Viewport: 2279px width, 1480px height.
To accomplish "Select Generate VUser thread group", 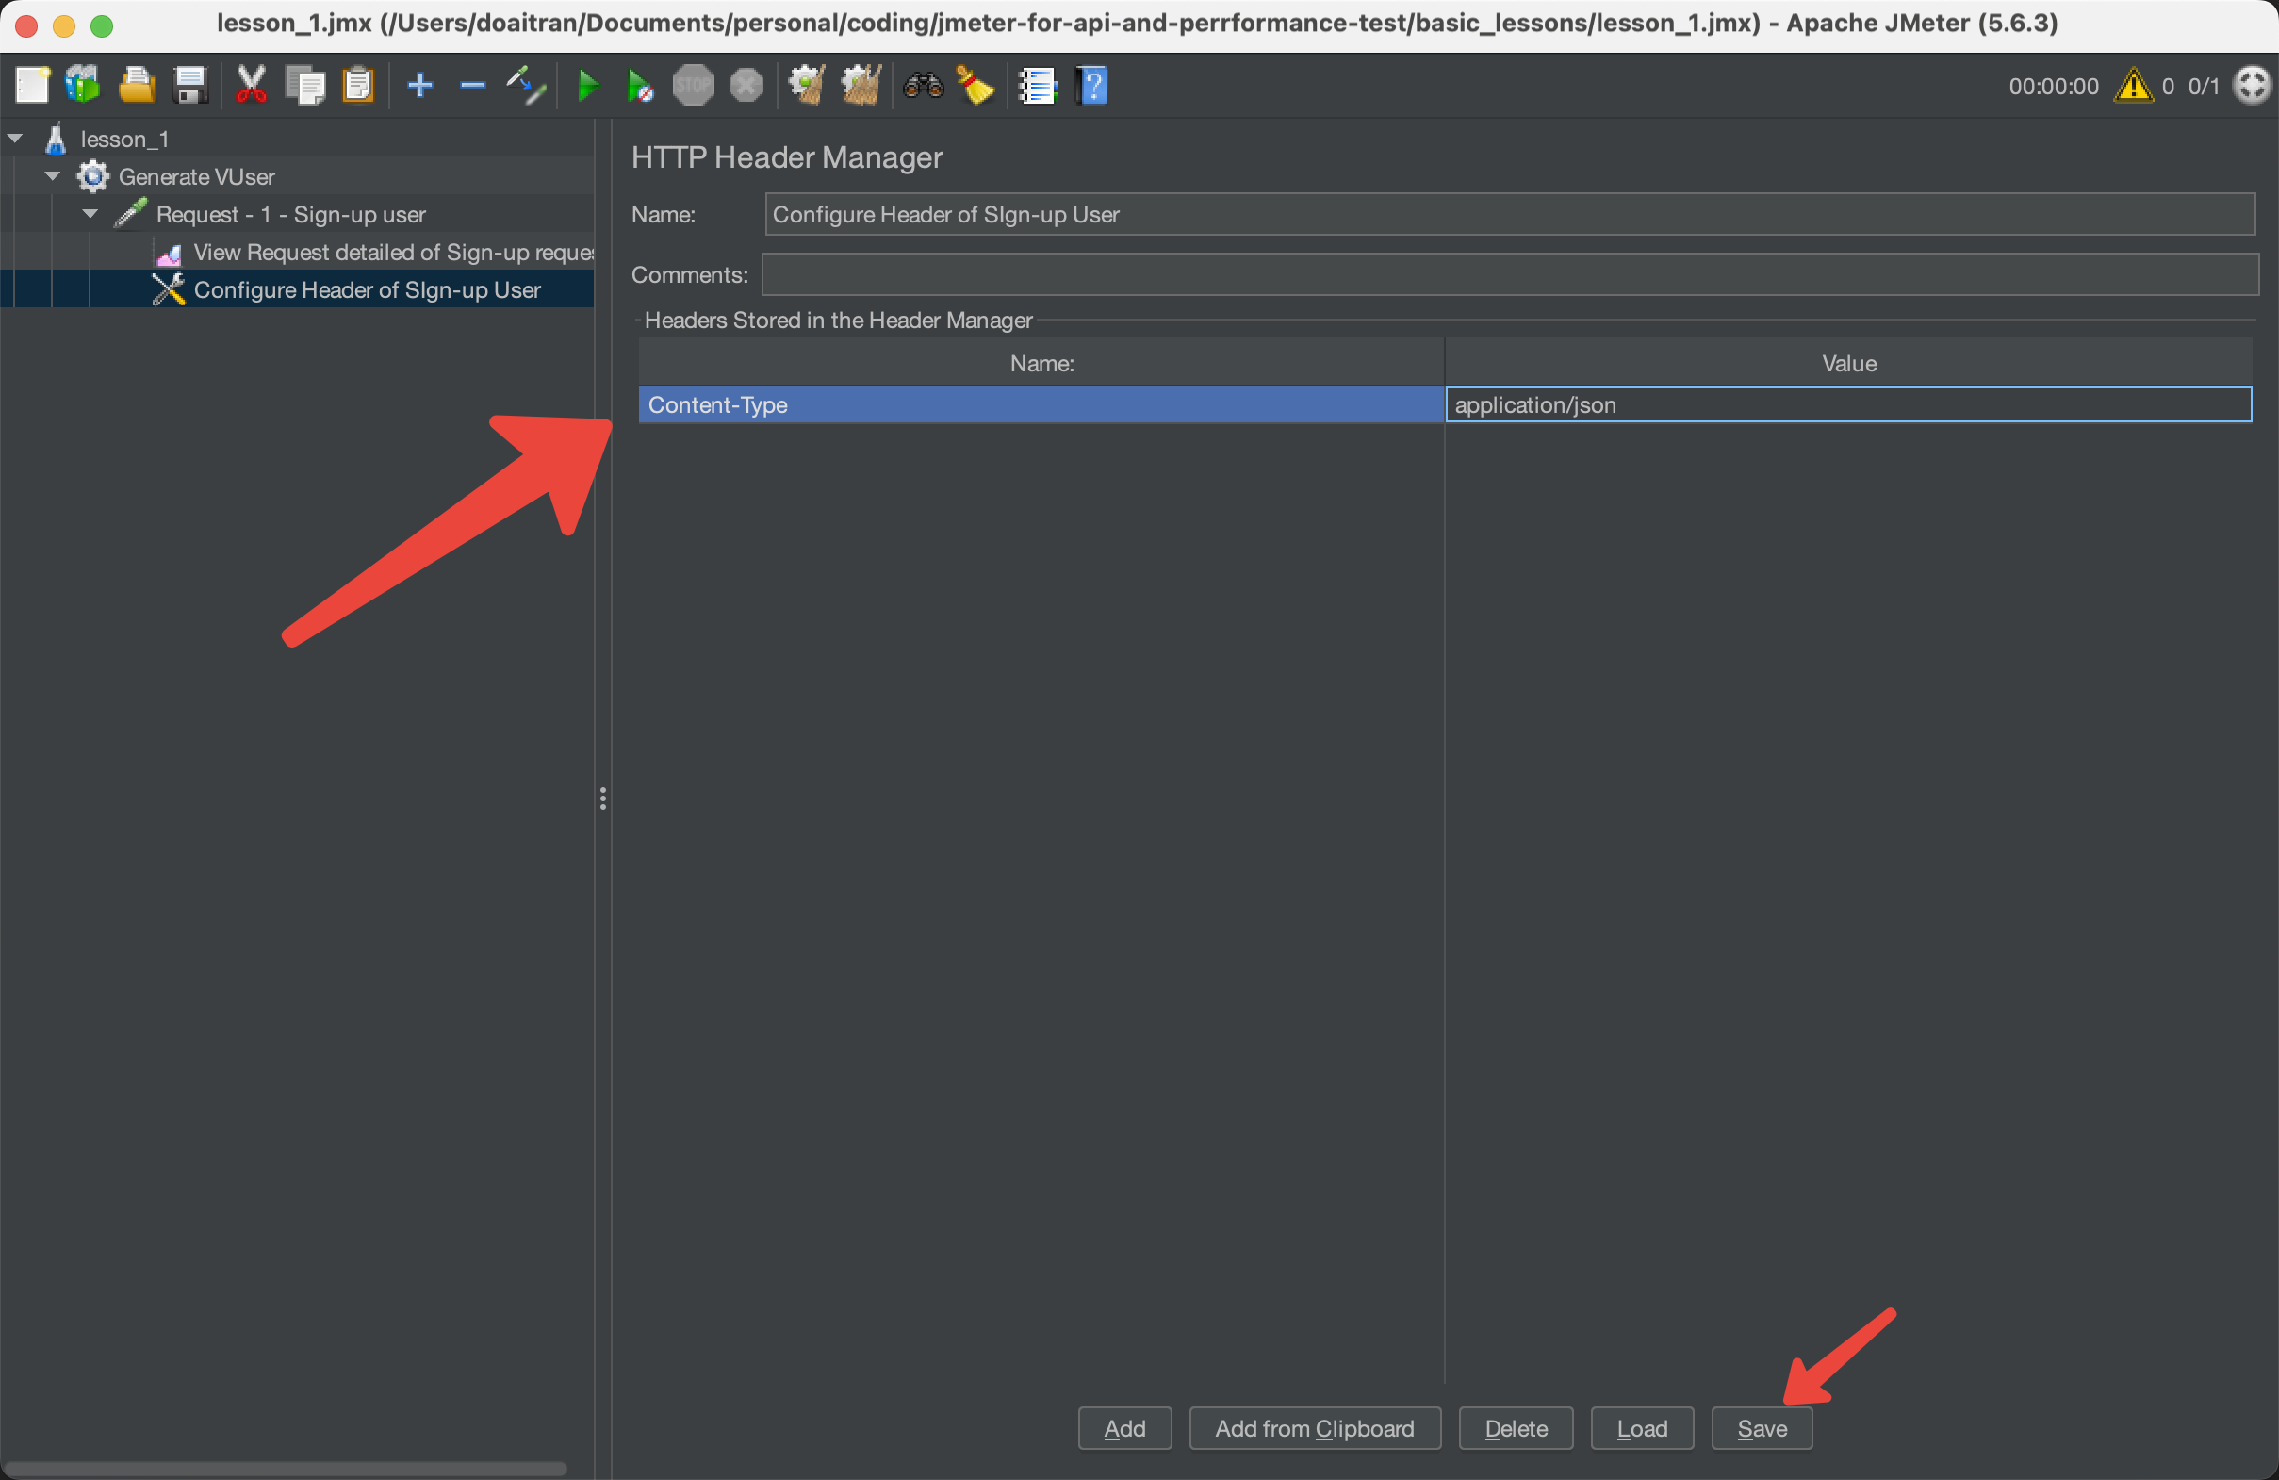I will pyautogui.click(x=196, y=176).
